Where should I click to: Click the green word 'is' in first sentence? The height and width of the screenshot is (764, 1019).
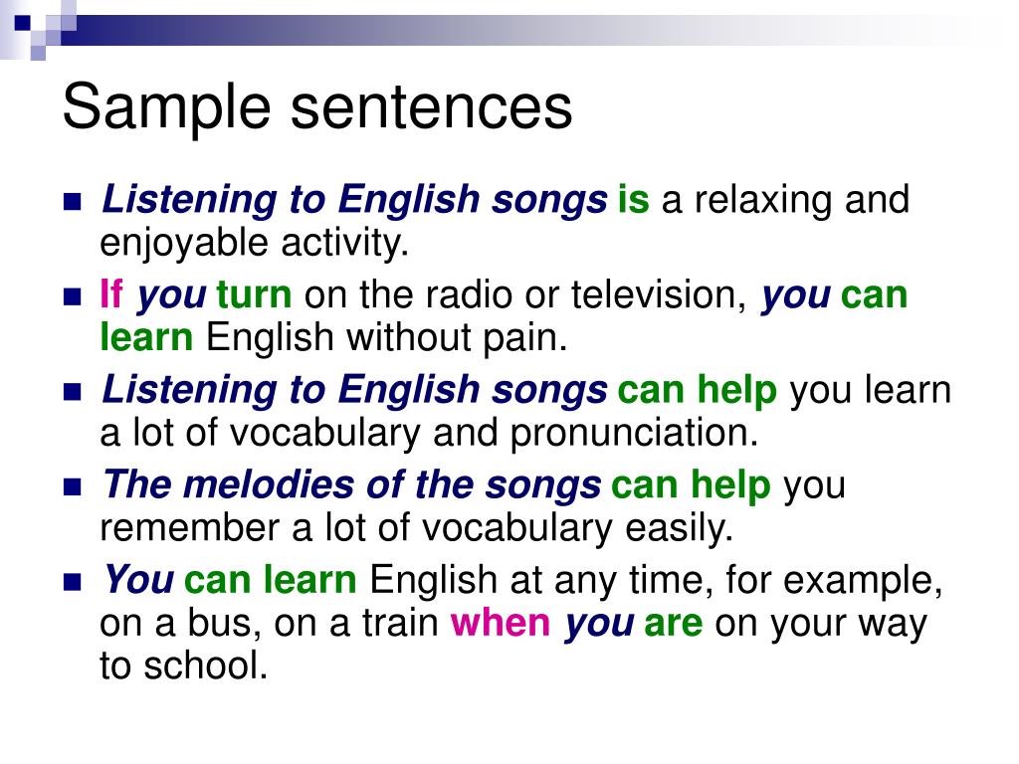click(634, 199)
